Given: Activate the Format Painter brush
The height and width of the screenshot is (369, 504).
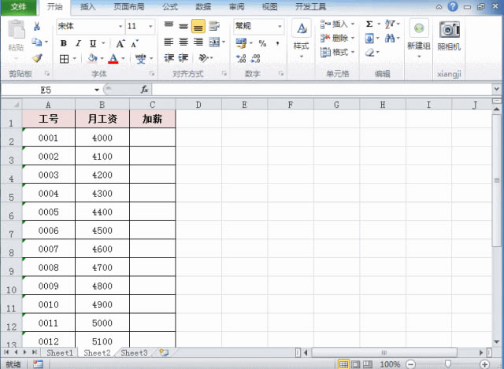Looking at the screenshot, I should pyautogui.click(x=37, y=57).
